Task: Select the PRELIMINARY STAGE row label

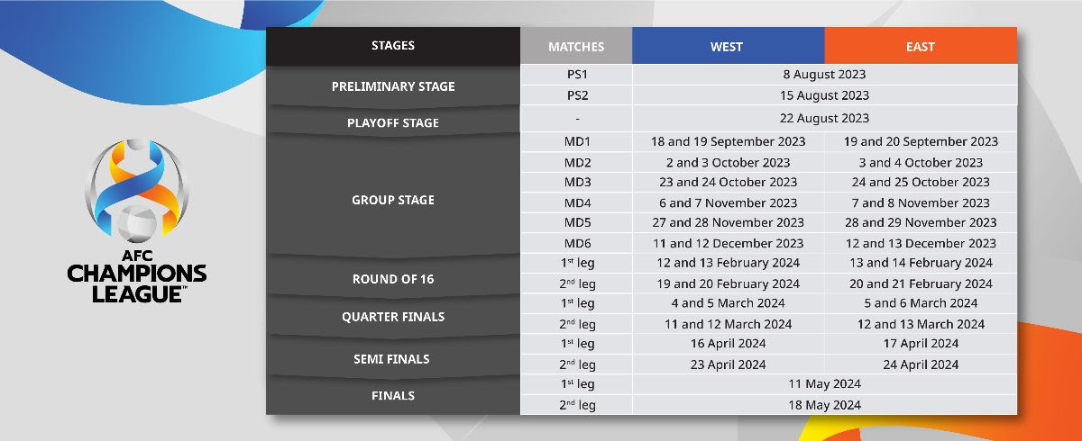Action: pos(393,86)
